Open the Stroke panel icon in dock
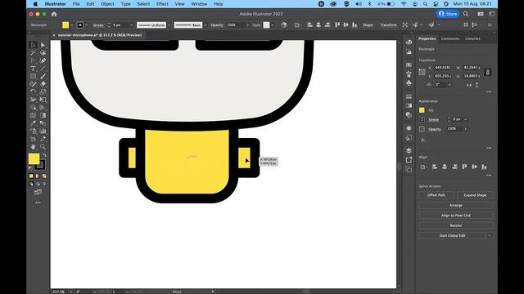The width and height of the screenshot is (524, 294). (409, 96)
